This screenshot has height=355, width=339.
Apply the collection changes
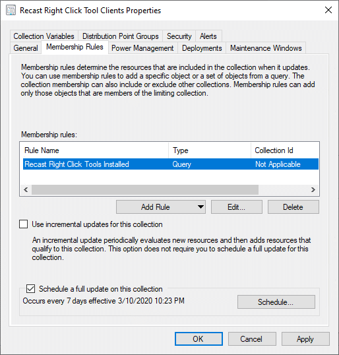pyautogui.click(x=305, y=339)
